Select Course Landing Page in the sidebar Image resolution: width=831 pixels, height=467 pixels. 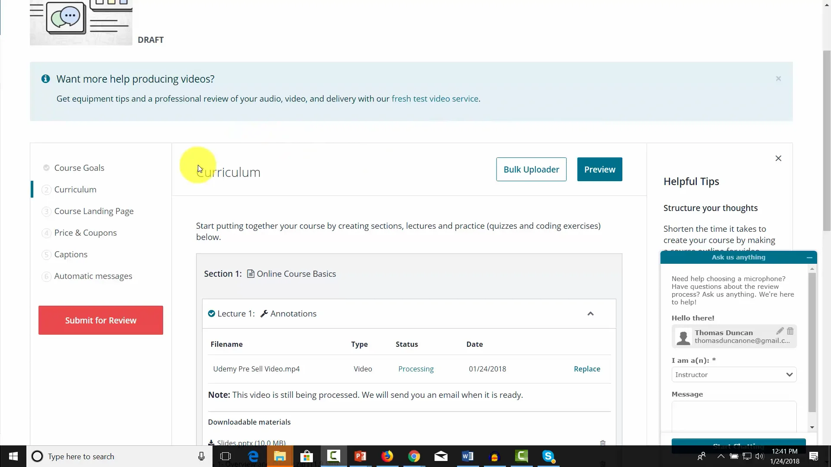(x=94, y=211)
